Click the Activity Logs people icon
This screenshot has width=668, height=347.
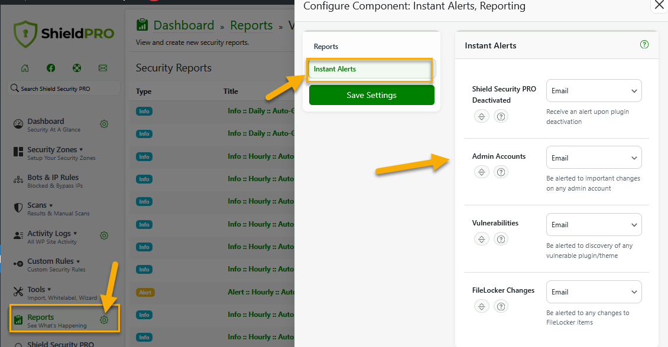18,235
